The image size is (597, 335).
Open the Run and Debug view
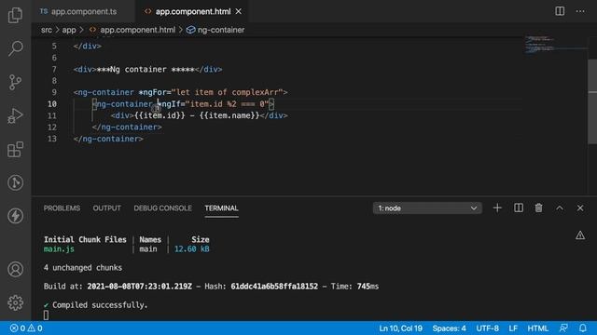(x=15, y=115)
